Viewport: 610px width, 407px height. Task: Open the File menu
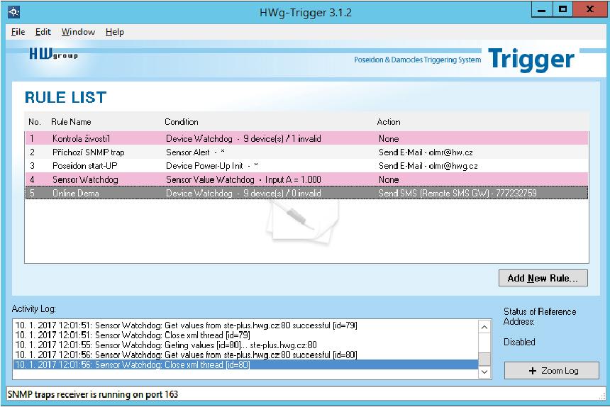[18, 32]
